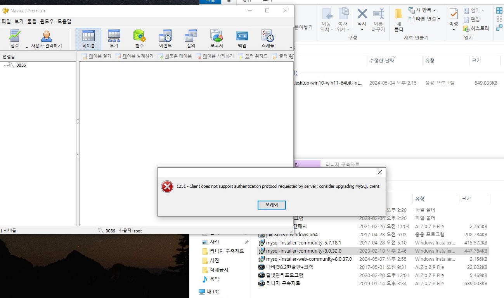Open 사용자 관리하기 user management in Navicat
This screenshot has height=298, width=504.
pos(47,39)
